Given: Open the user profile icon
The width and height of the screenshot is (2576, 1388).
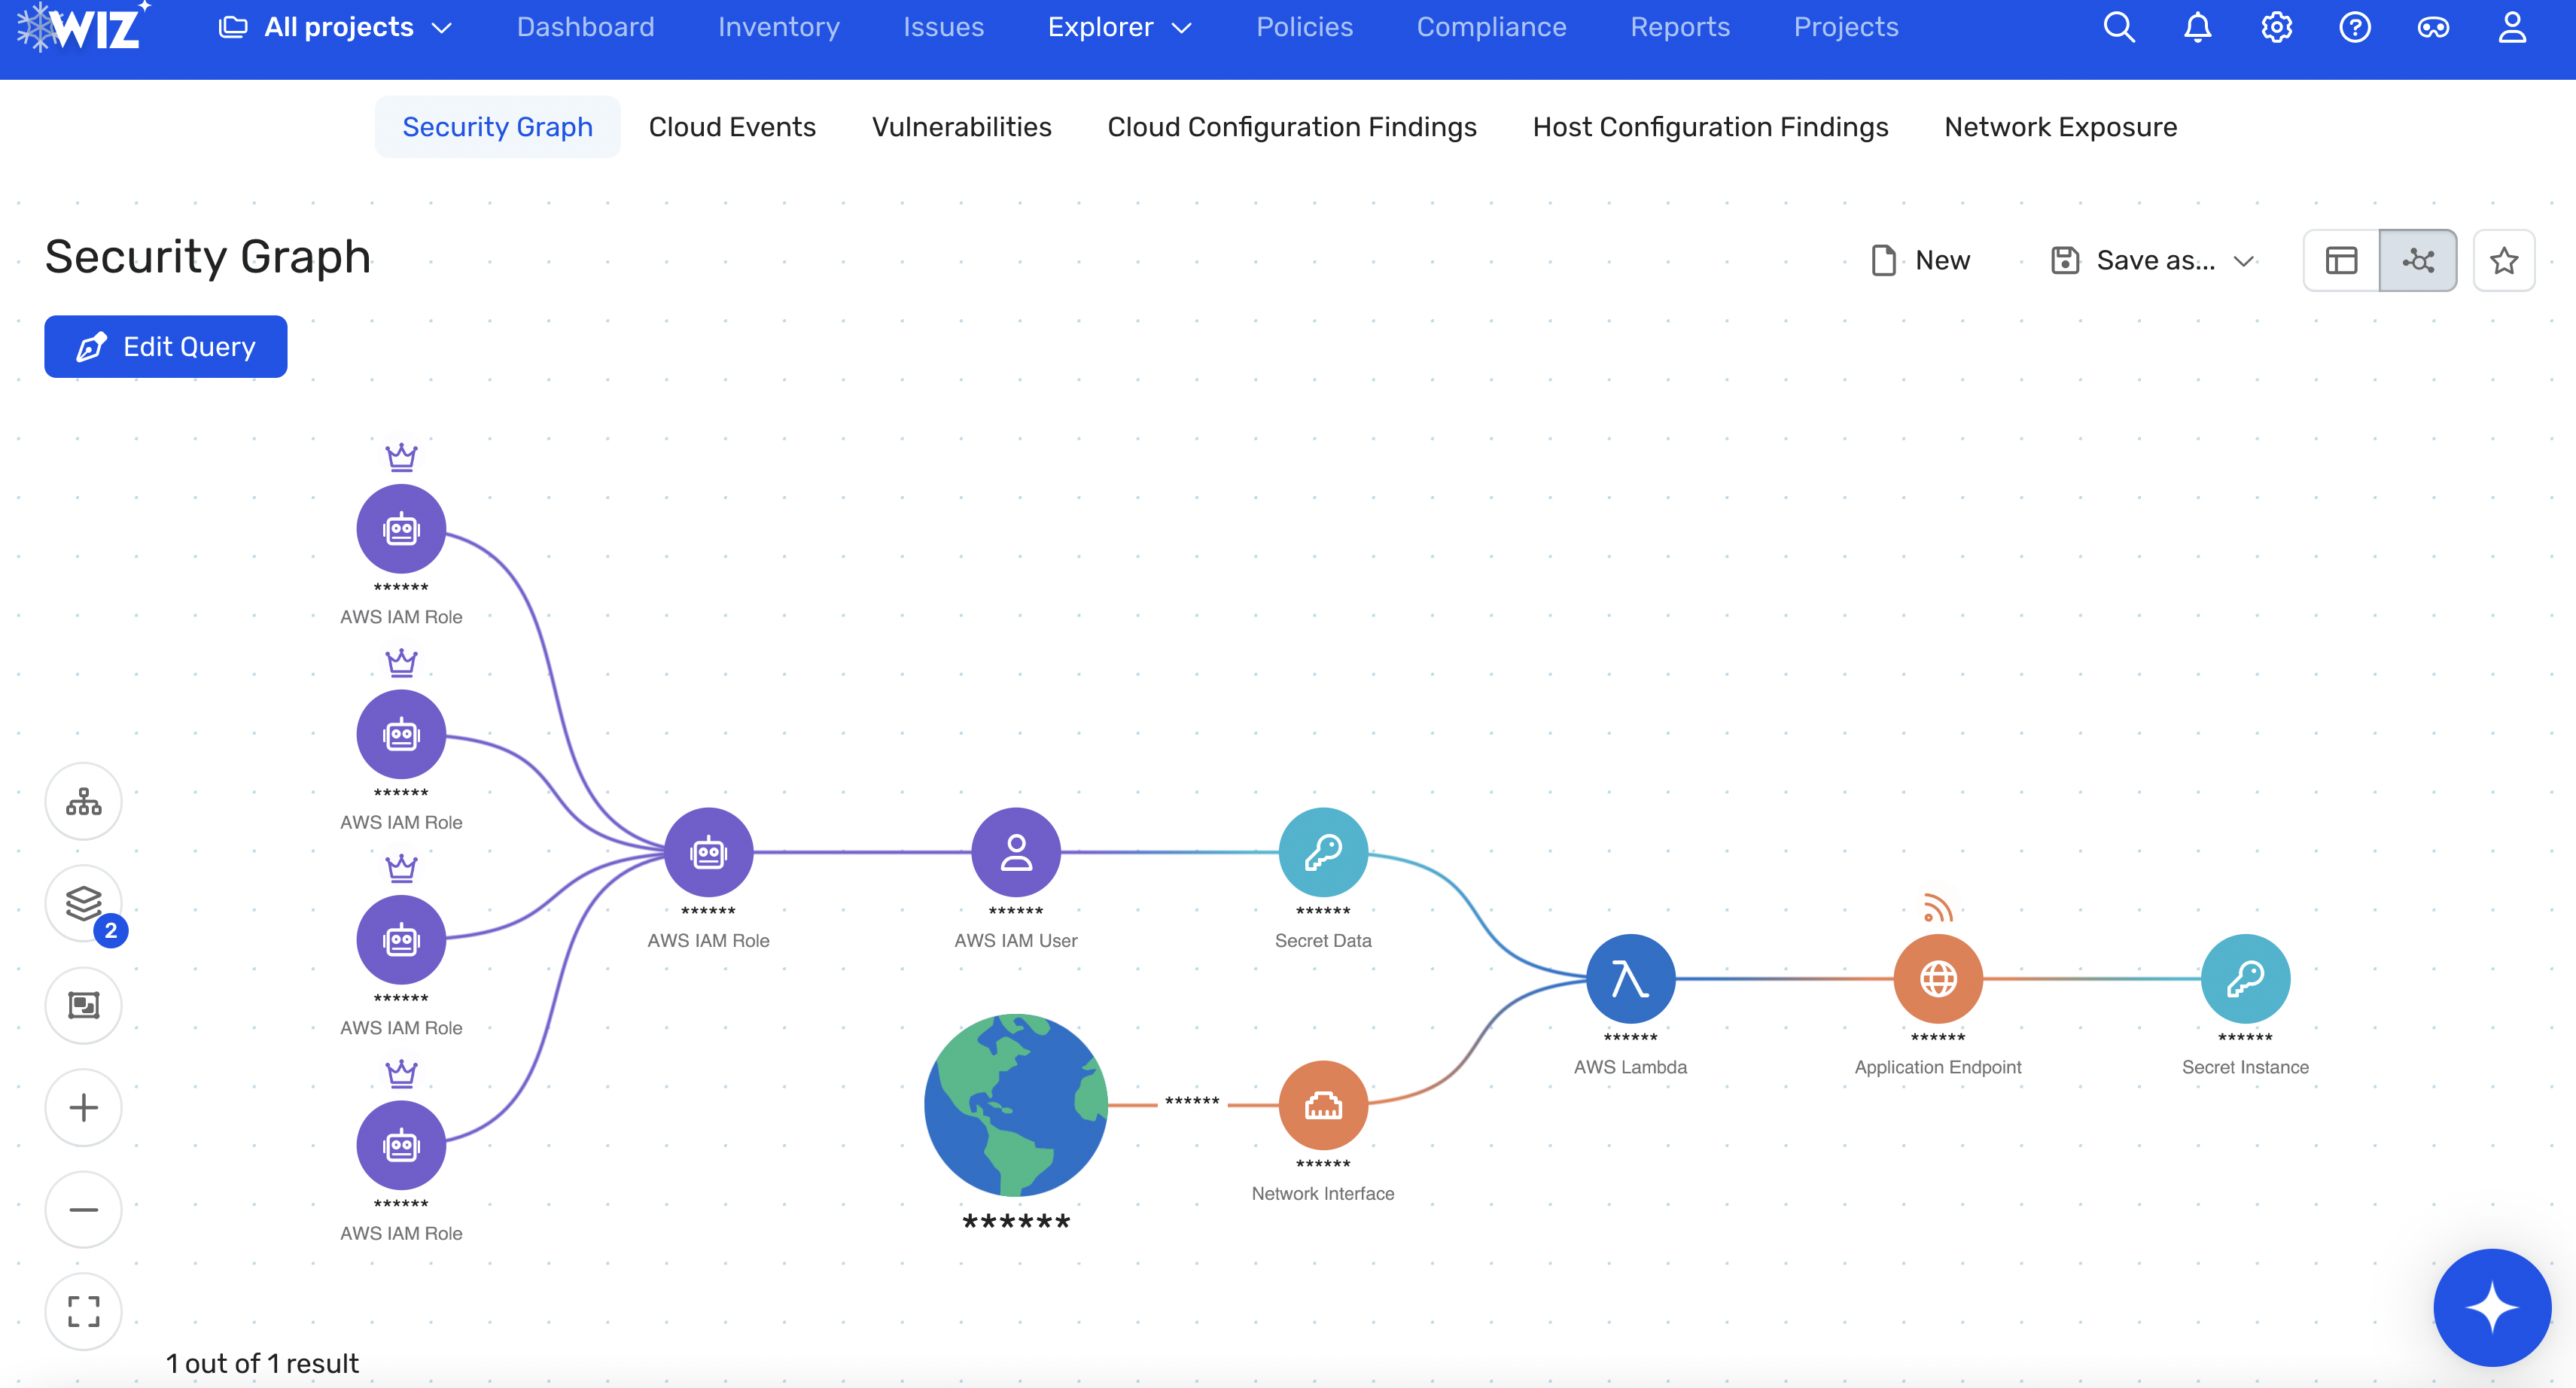Looking at the screenshot, I should pos(2512,27).
